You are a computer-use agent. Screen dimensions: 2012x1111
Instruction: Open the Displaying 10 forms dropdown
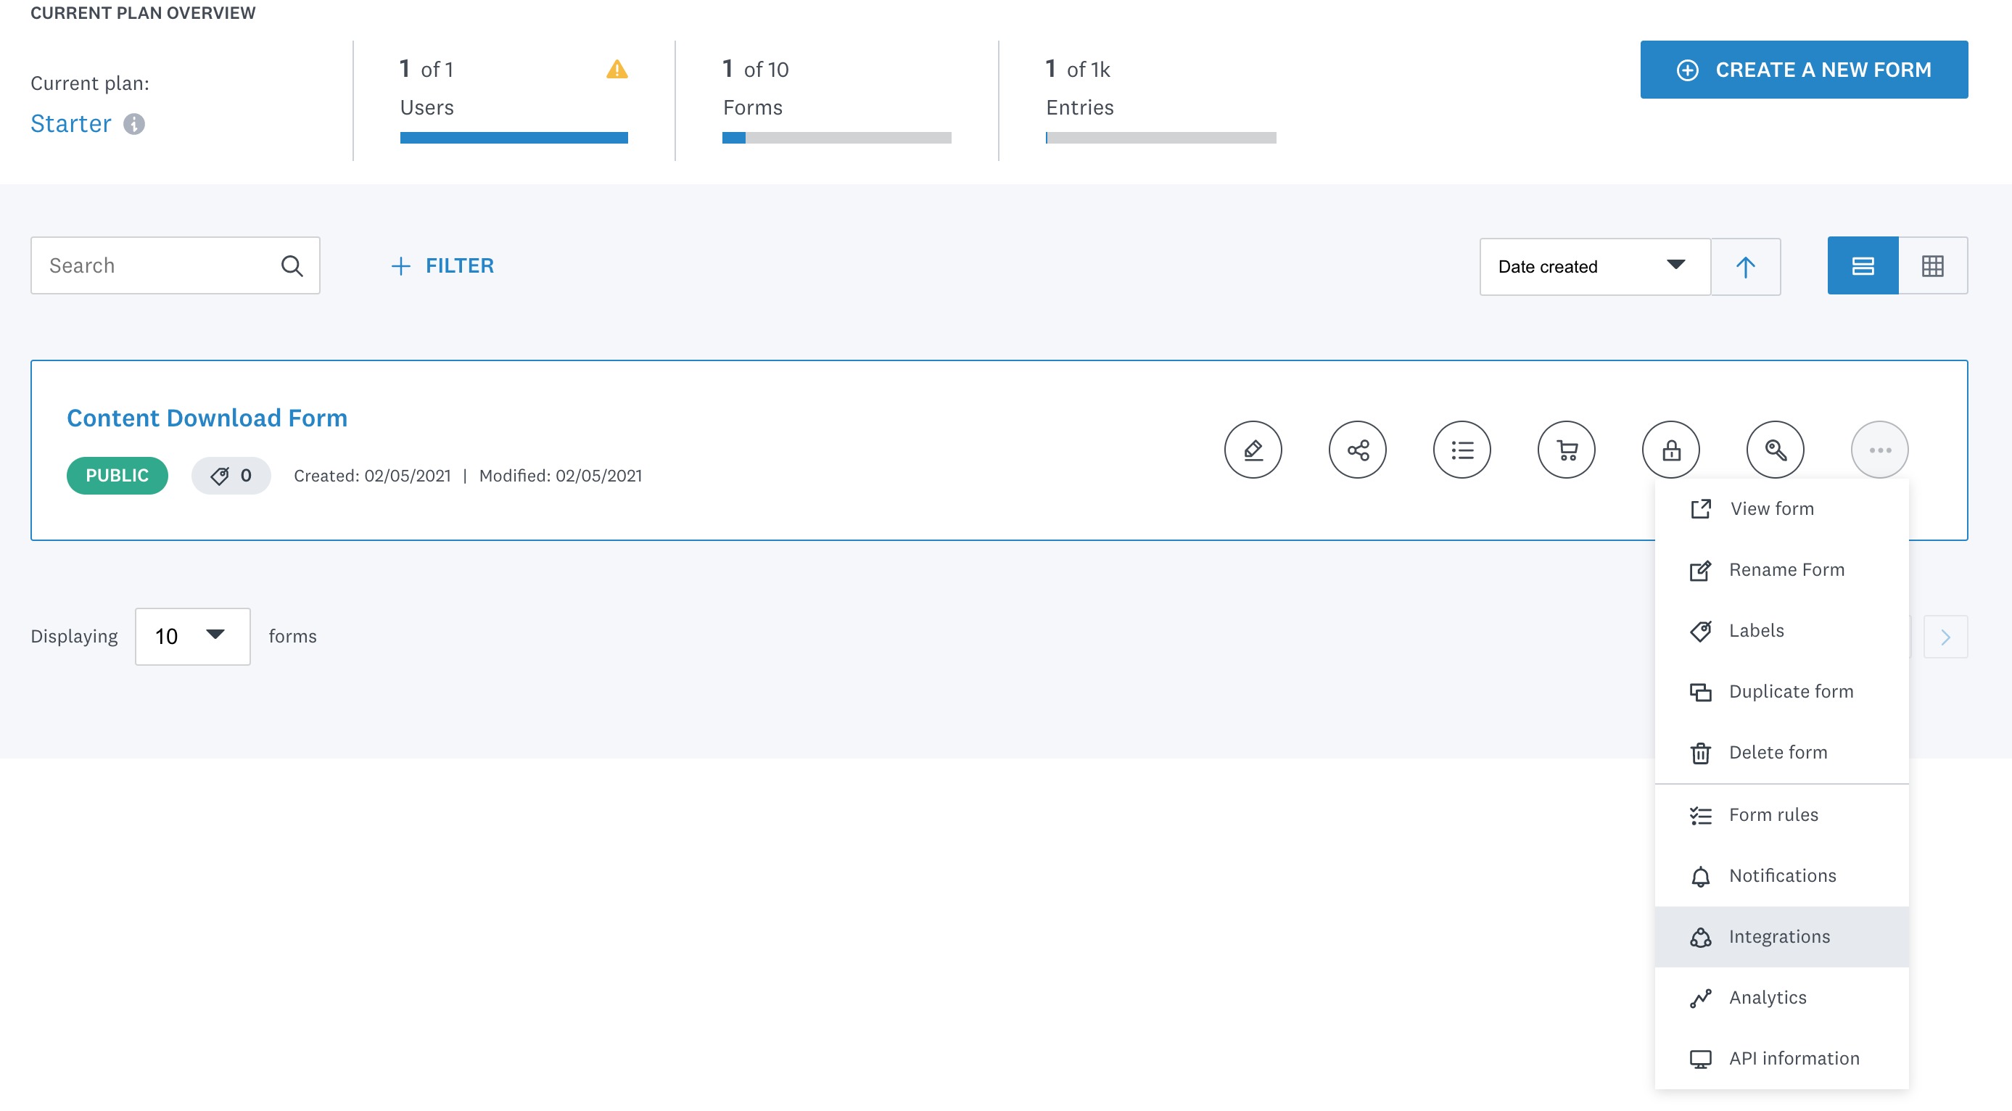(192, 636)
